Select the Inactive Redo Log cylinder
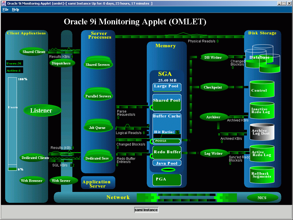The height and width of the screenshot is (220, 293). (262, 110)
